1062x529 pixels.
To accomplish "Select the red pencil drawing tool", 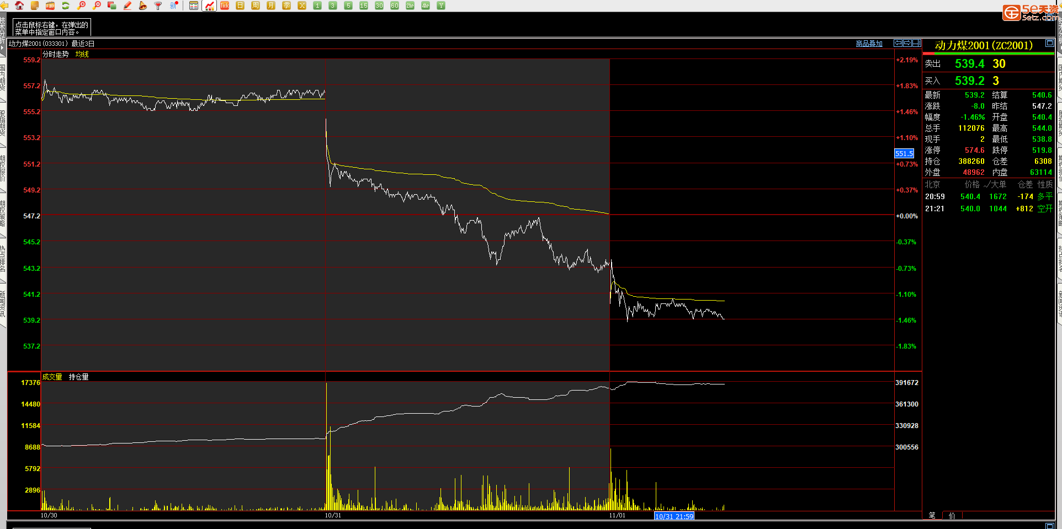I will [128, 6].
